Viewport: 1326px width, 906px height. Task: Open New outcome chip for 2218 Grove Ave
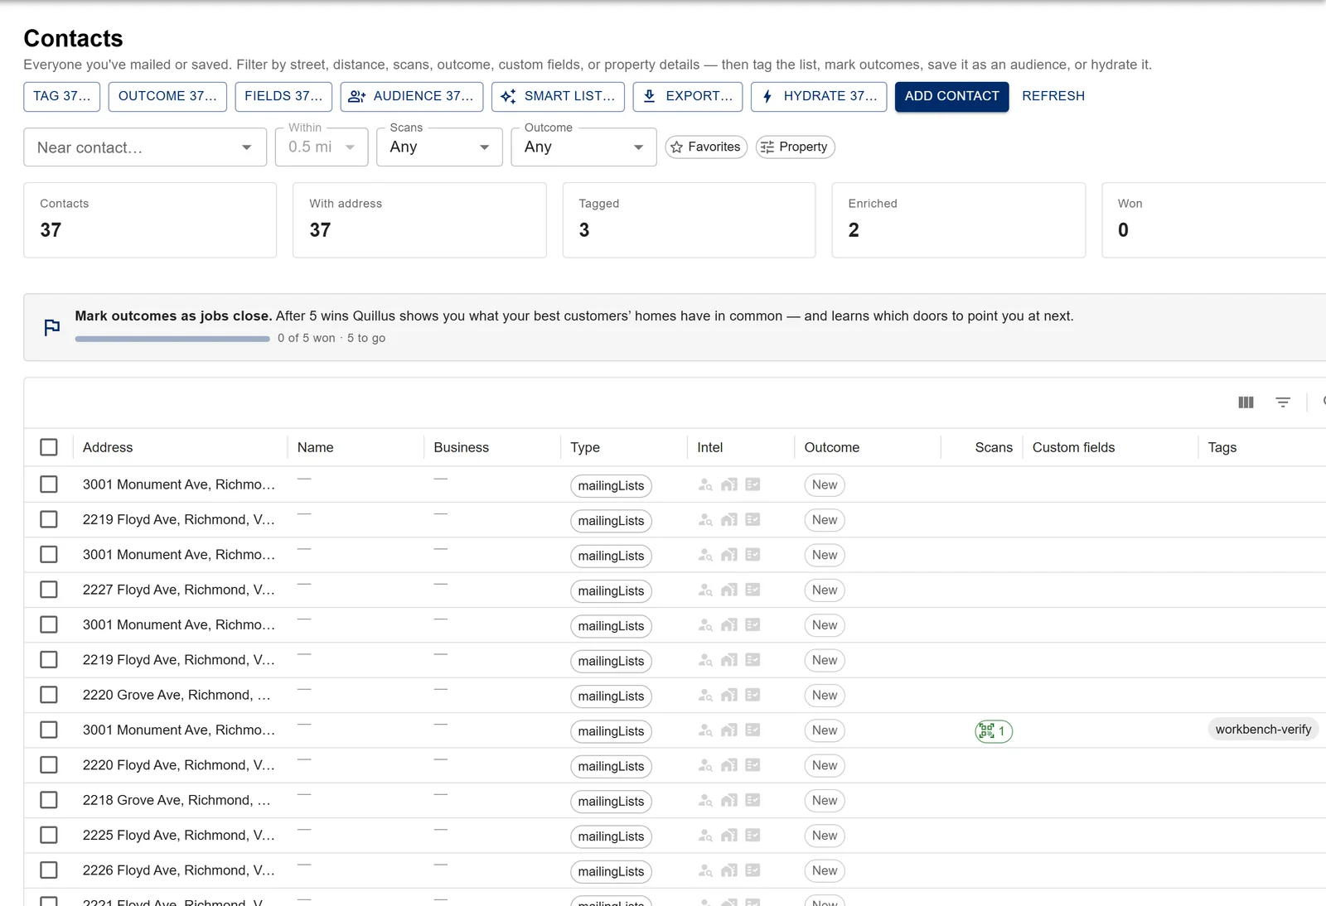[825, 801]
